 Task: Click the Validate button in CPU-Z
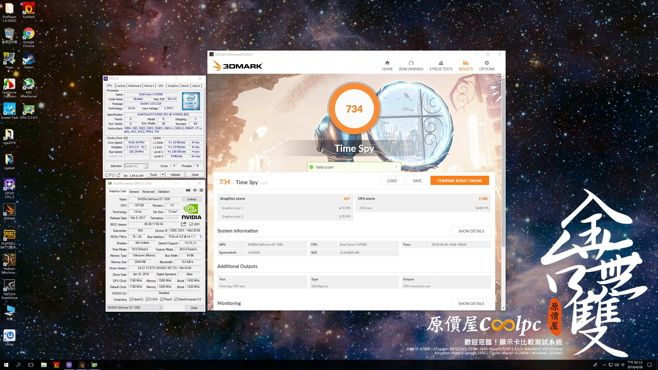pyautogui.click(x=175, y=174)
